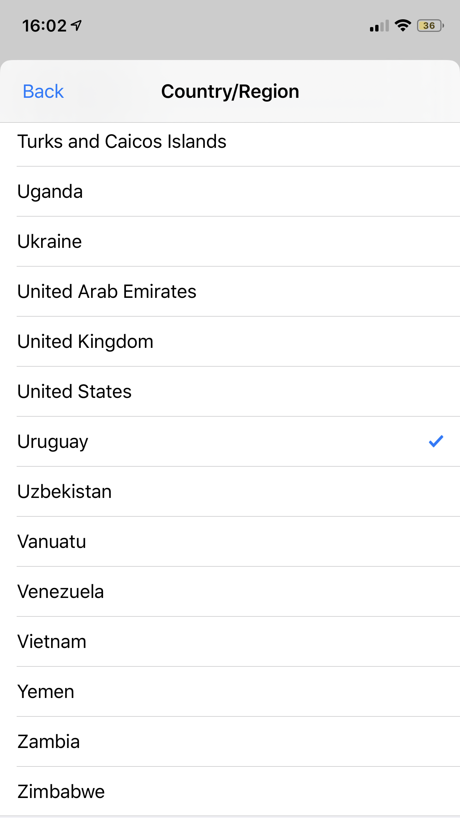Screen dimensions: 460x818
Task: Choose Zambia
Action: pyautogui.click(x=49, y=742)
